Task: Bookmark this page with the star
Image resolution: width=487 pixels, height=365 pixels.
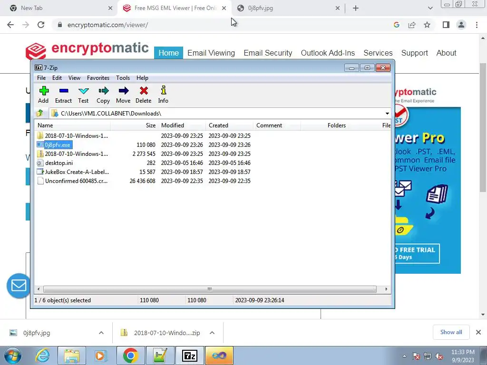Action: 427,25
